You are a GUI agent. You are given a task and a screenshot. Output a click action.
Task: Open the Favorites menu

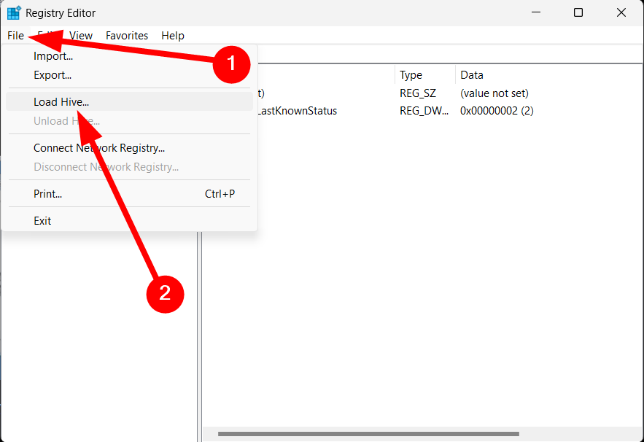coord(126,36)
